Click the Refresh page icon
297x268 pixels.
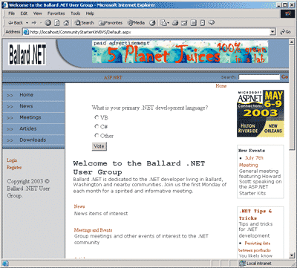click(57, 23)
